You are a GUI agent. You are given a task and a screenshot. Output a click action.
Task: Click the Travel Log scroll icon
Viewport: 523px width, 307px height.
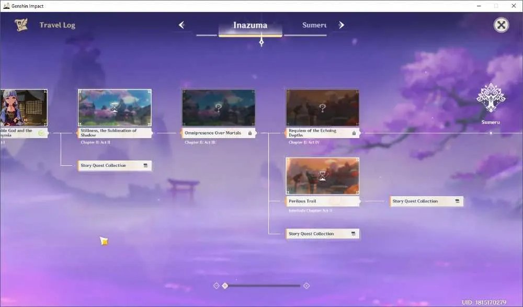click(21, 25)
